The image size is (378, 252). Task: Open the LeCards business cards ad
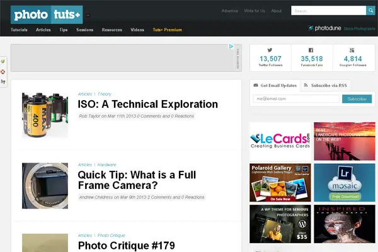[x=280, y=141]
